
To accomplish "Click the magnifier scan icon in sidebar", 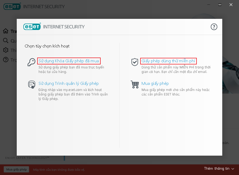I will click(6, 41).
